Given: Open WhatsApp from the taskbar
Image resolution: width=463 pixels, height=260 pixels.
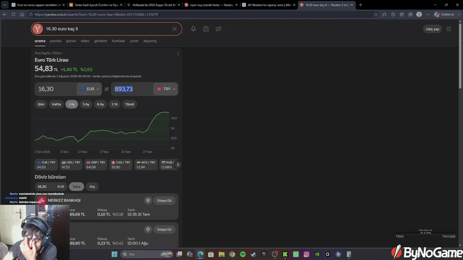Looking at the screenshot, I should pos(296,254).
